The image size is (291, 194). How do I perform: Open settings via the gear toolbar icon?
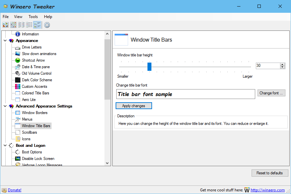click(47, 25)
